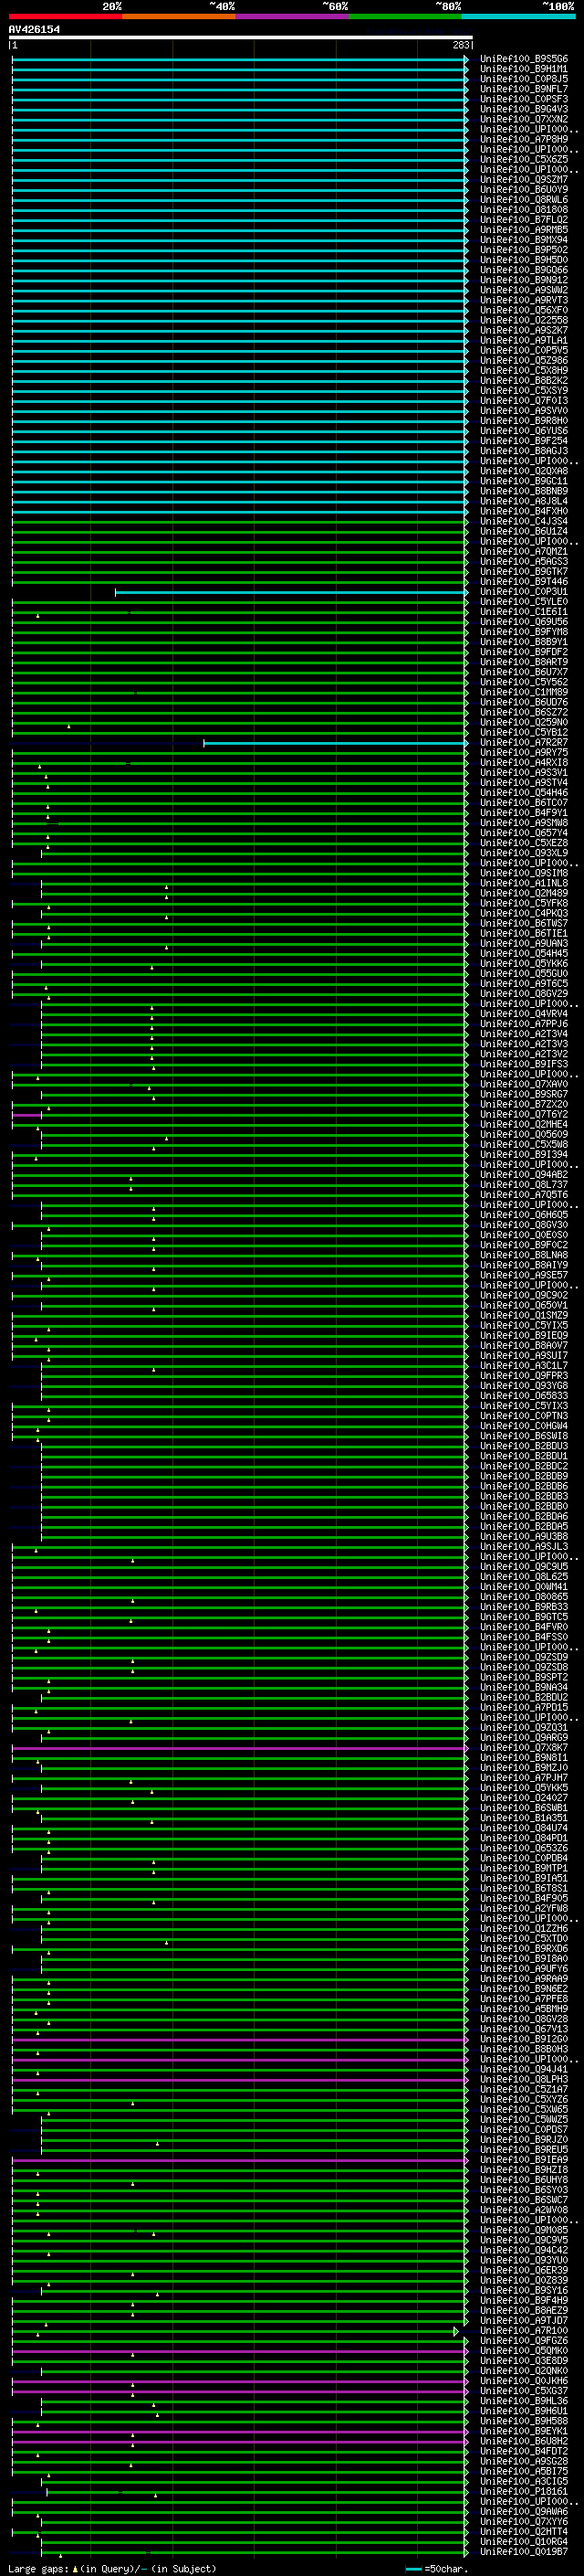Click the UniRef100_Q259N0 label

point(524,722)
